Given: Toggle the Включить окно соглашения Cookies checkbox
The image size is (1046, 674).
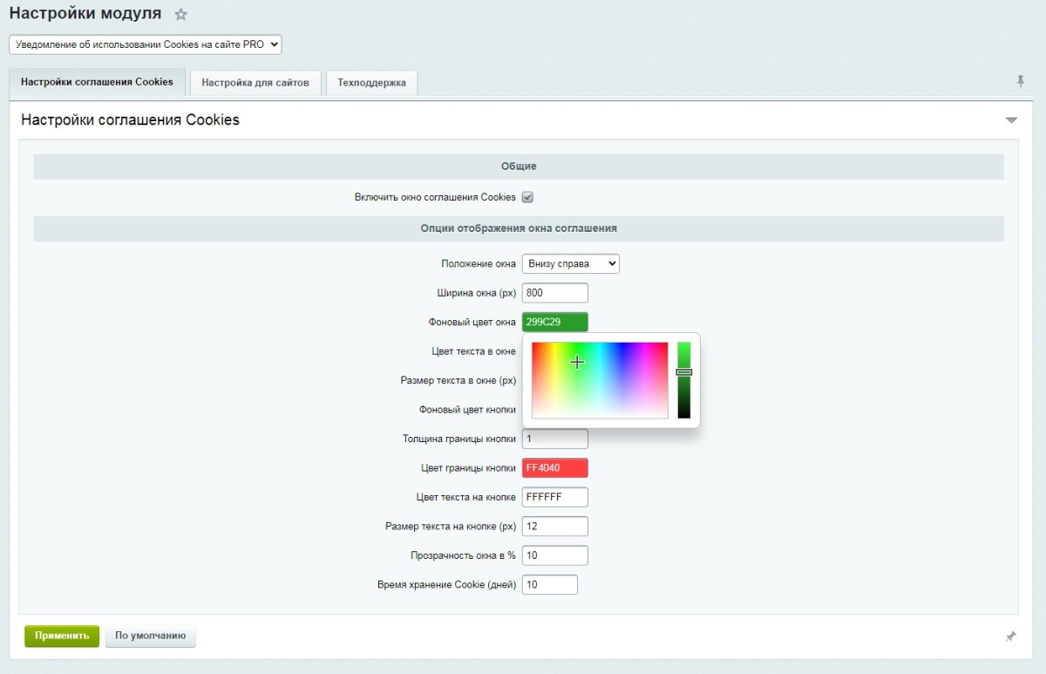Looking at the screenshot, I should [x=527, y=197].
